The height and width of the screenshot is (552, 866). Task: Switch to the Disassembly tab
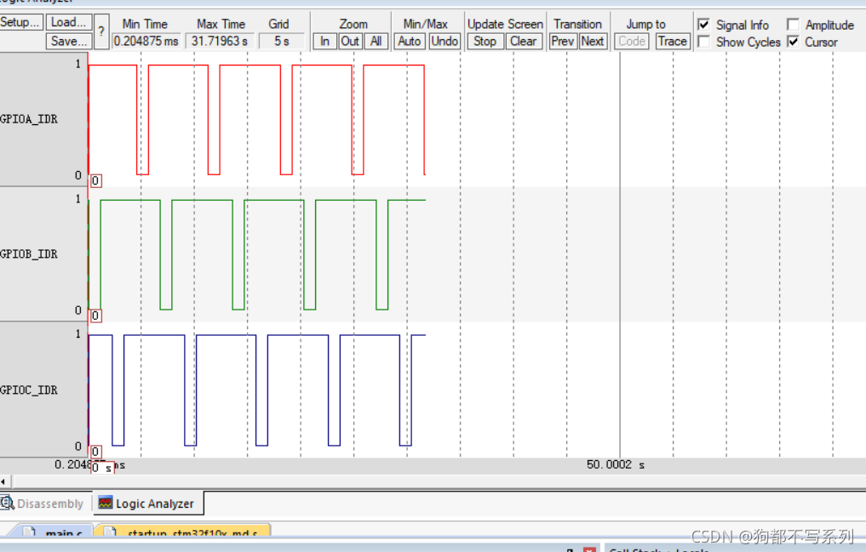coord(46,504)
